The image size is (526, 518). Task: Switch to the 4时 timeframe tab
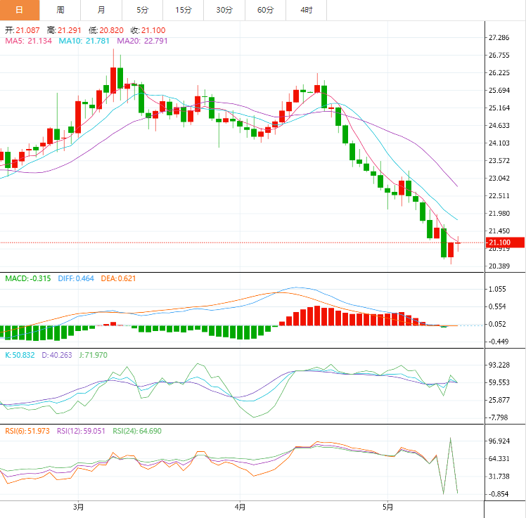click(x=307, y=10)
